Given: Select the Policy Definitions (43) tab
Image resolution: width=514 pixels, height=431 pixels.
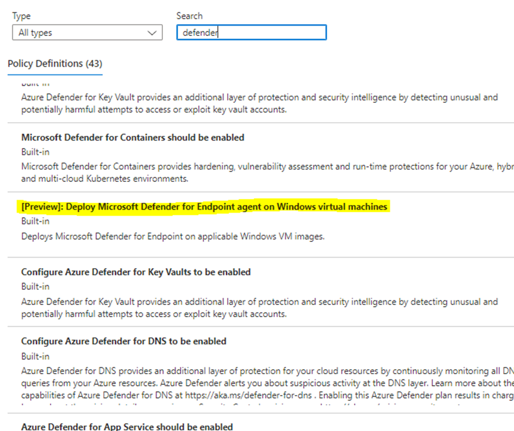Looking at the screenshot, I should click(x=55, y=64).
